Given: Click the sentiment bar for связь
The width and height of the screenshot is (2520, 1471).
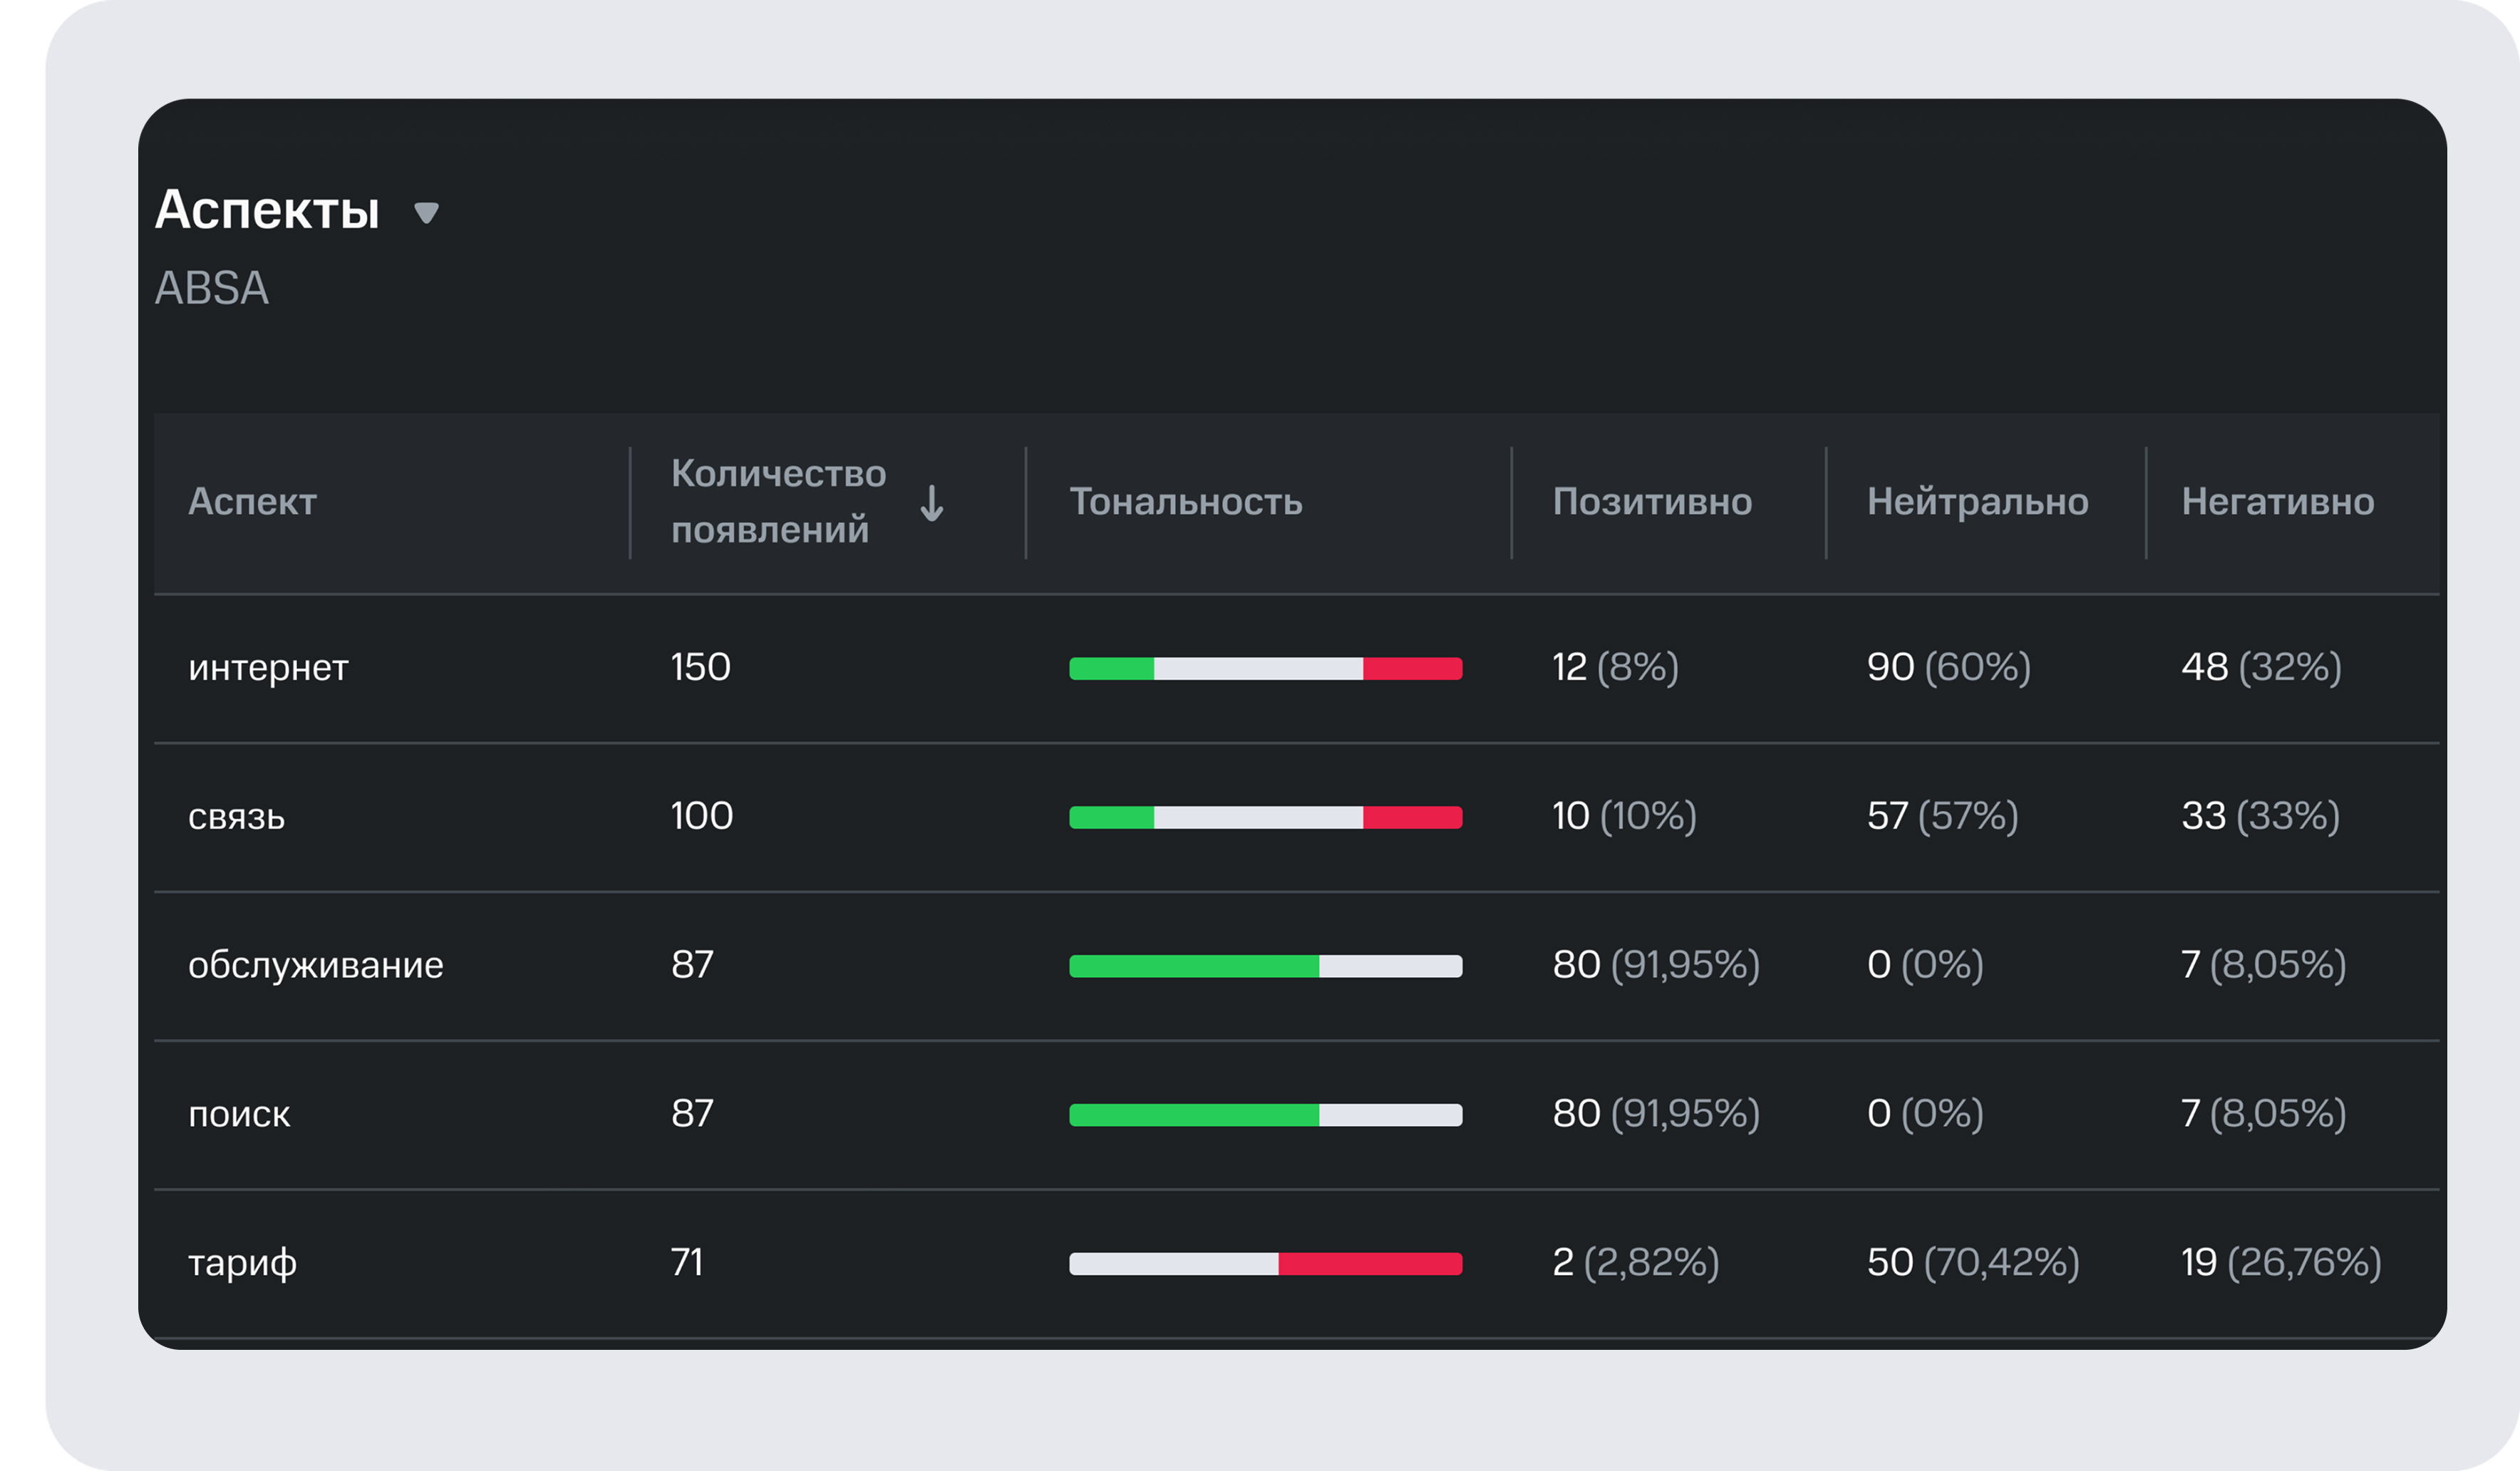Looking at the screenshot, I should (1265, 818).
